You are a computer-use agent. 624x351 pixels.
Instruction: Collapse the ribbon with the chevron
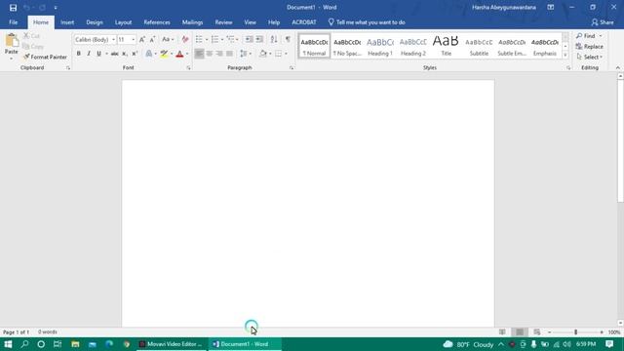(618, 67)
